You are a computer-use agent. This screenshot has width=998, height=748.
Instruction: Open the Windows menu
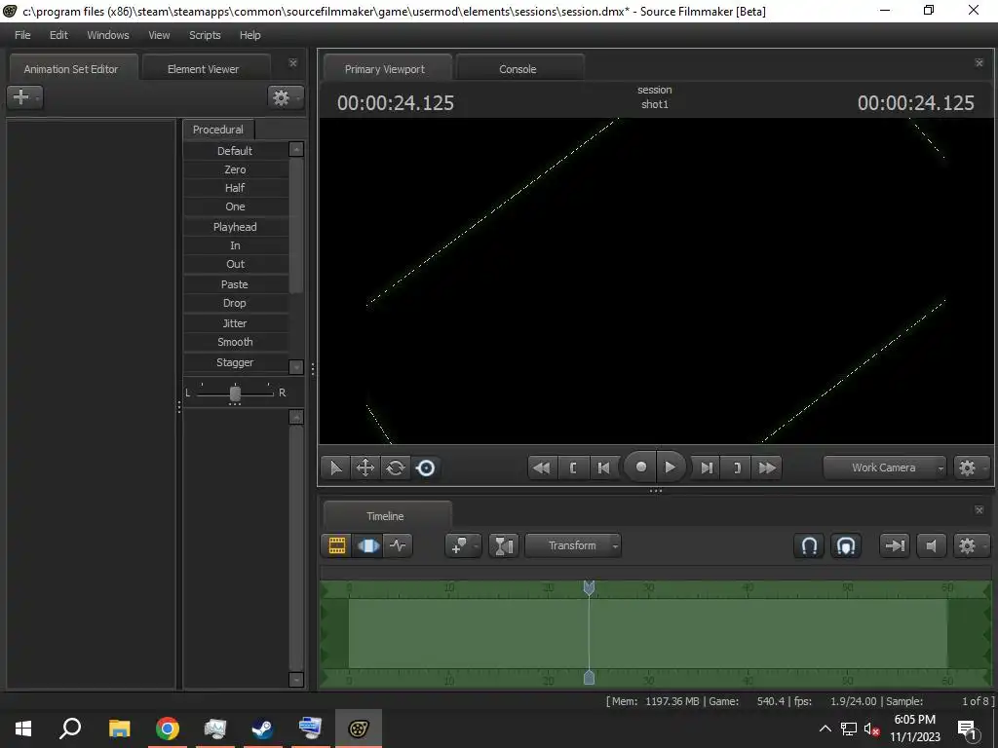[107, 35]
